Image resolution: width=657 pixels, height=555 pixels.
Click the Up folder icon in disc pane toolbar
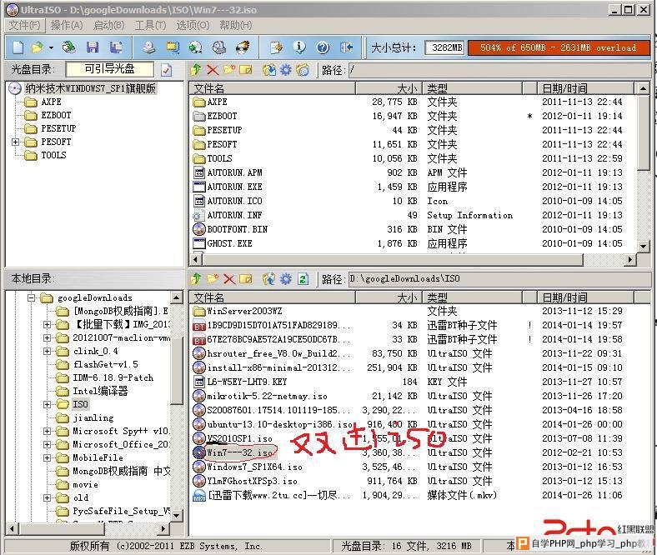click(x=196, y=69)
